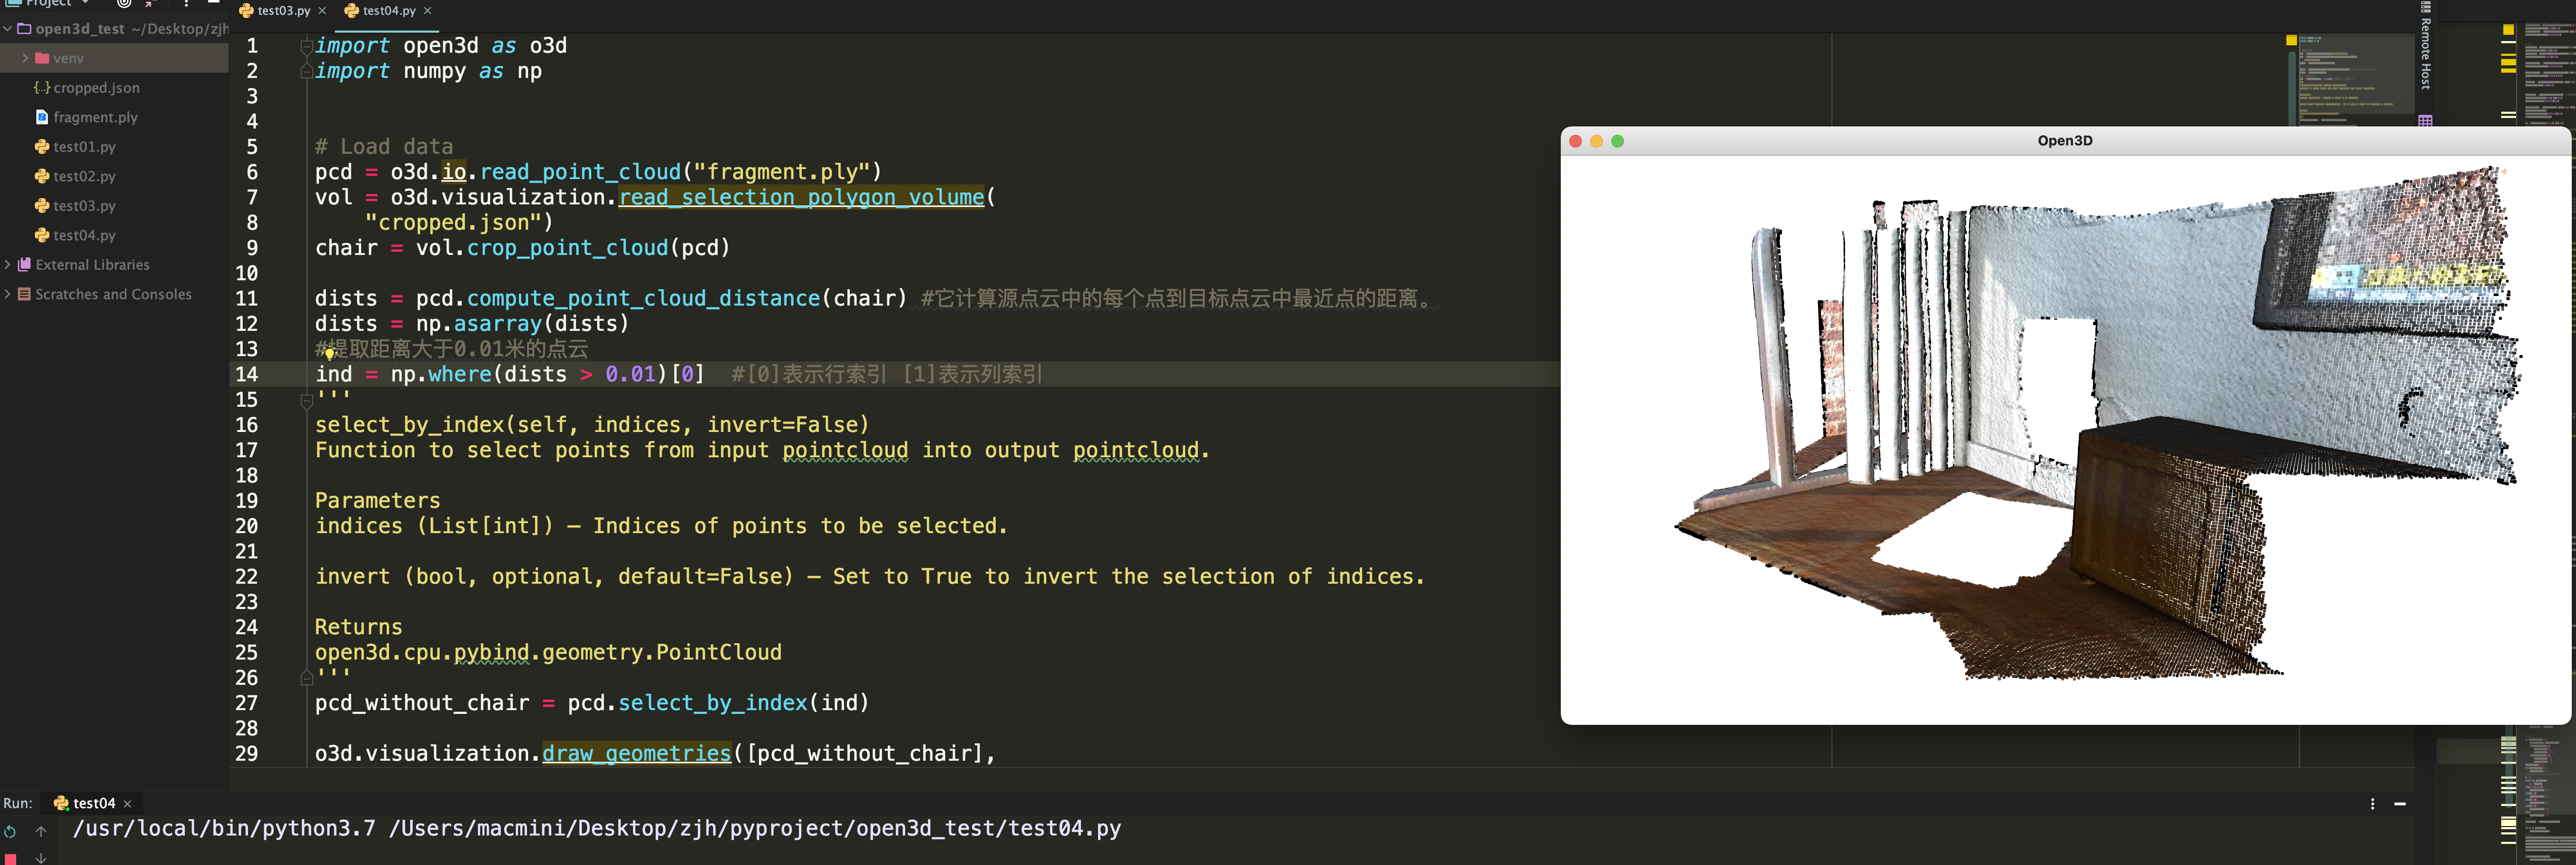Expand External Libraries
Image resolution: width=2576 pixels, height=865 pixels.
pos(8,264)
